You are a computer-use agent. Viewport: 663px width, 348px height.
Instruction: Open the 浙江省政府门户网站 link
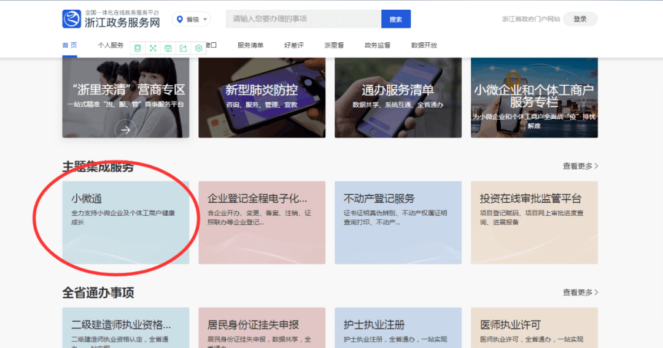click(530, 19)
